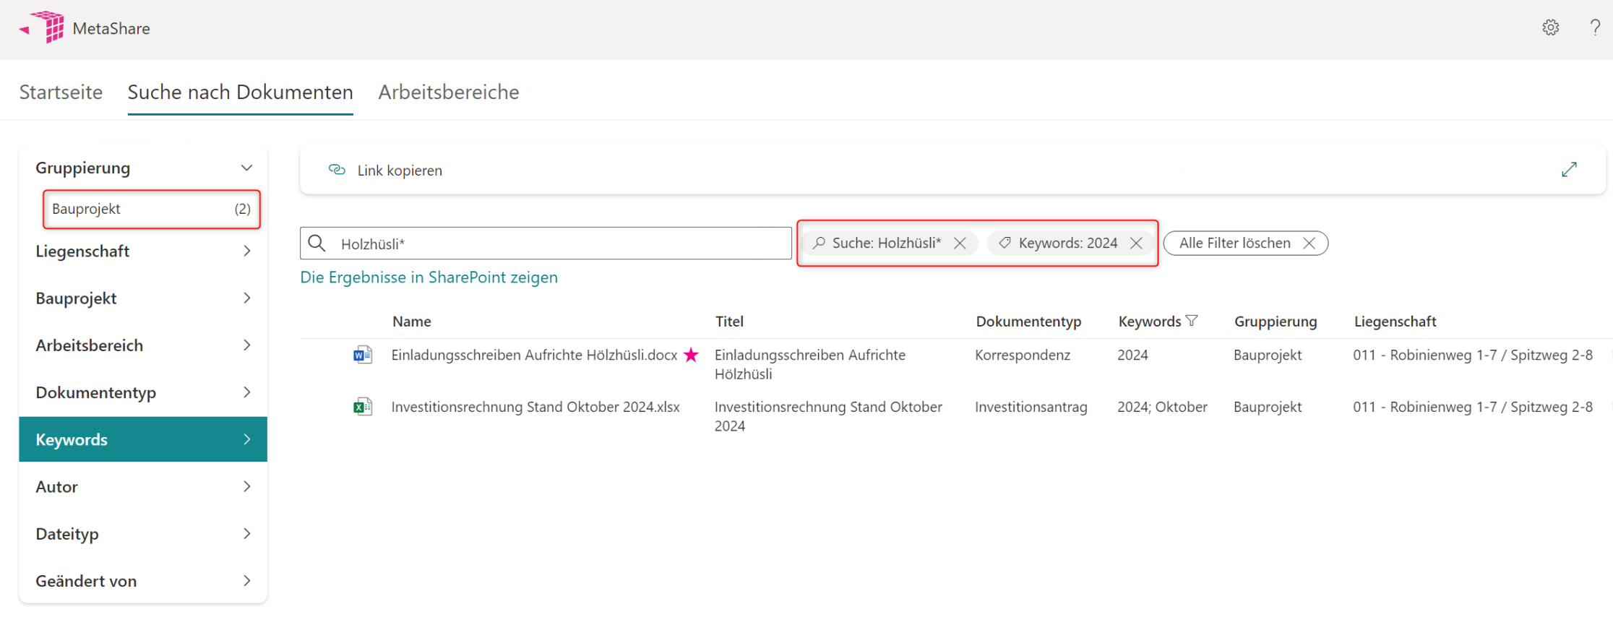The image size is (1613, 625).
Task: Click the Word file icon for Einladungsschreiben
Action: pos(362,355)
